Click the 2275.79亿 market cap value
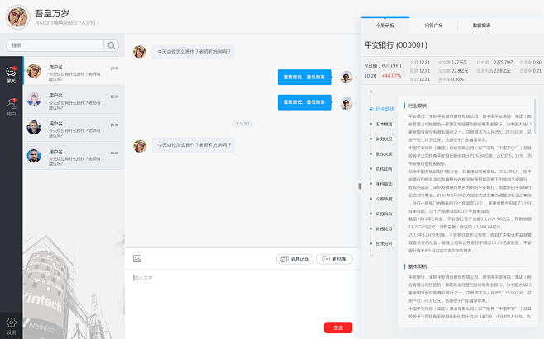This screenshot has height=339, width=544. [503, 63]
